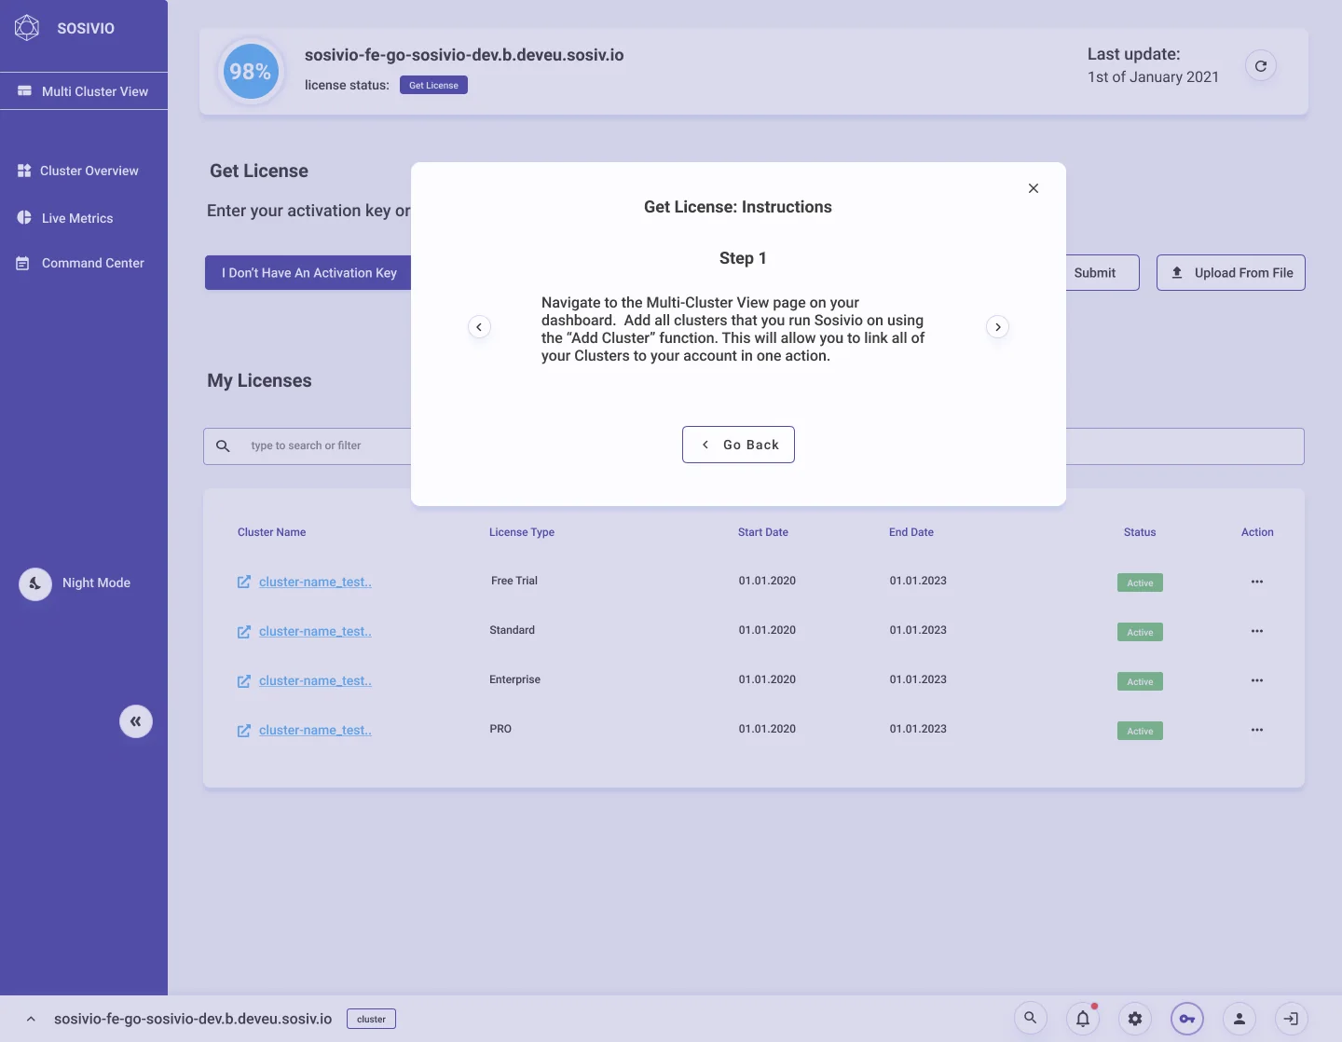Image resolution: width=1342 pixels, height=1042 pixels.
Task: Refresh the last update timestamp
Action: coord(1261,66)
